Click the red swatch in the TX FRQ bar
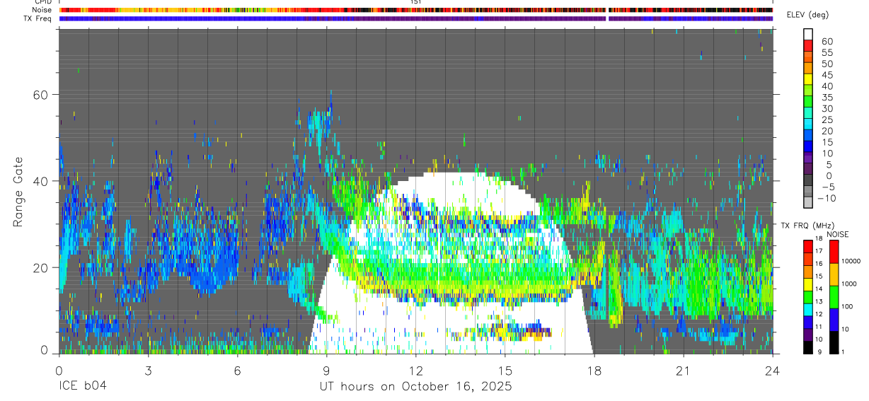The width and height of the screenshot is (869, 401). click(808, 246)
